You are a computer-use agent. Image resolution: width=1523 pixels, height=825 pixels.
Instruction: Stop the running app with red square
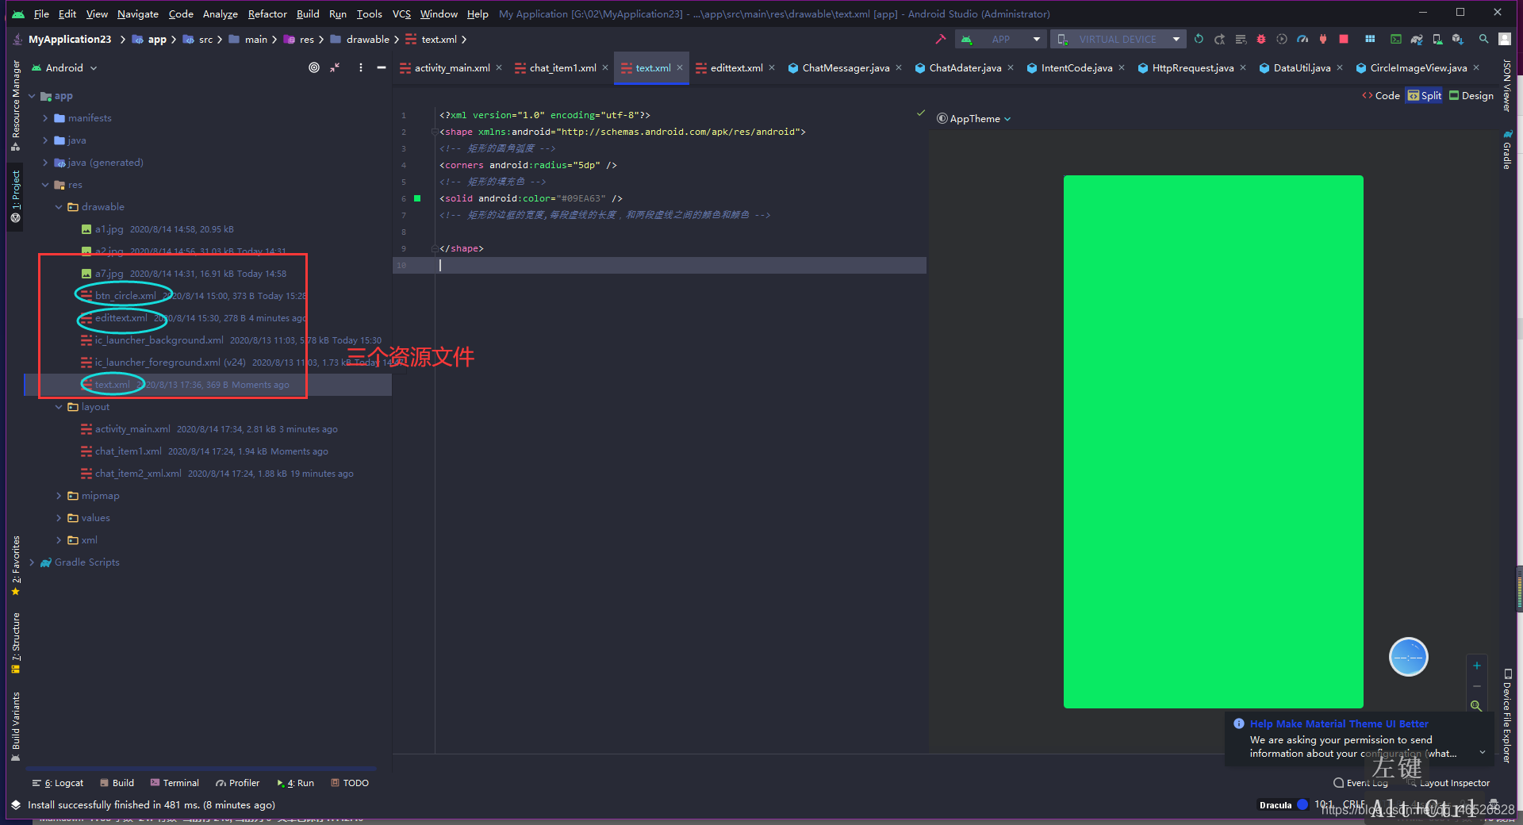pyautogui.click(x=1344, y=39)
